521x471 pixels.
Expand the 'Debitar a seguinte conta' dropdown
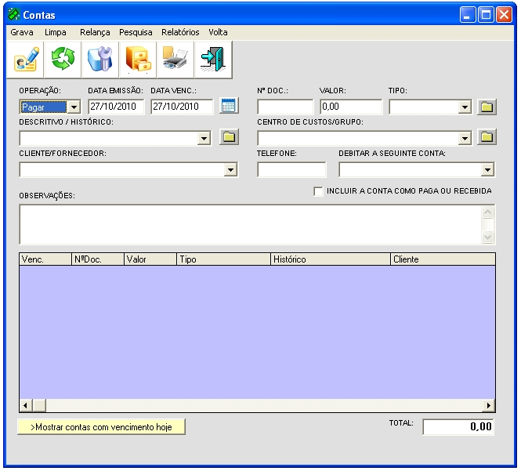click(487, 169)
